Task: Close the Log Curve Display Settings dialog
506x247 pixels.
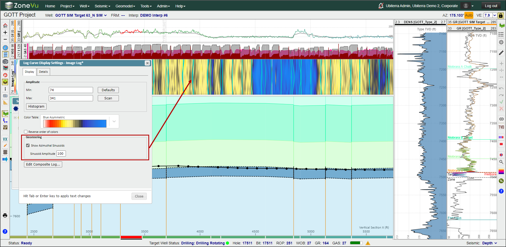Action: (x=148, y=63)
